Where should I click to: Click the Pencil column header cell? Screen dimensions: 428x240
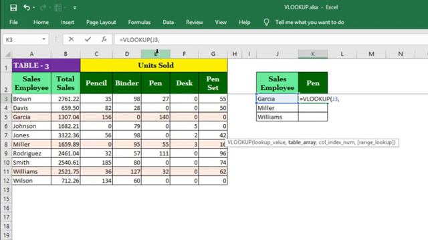[96, 83]
